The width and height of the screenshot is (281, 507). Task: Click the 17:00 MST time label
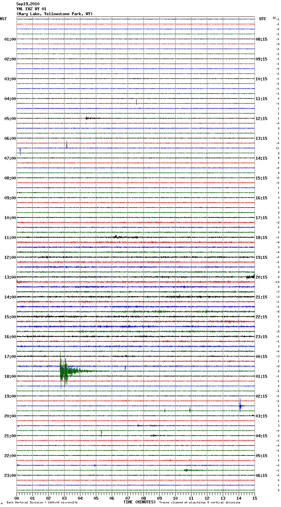(10, 357)
